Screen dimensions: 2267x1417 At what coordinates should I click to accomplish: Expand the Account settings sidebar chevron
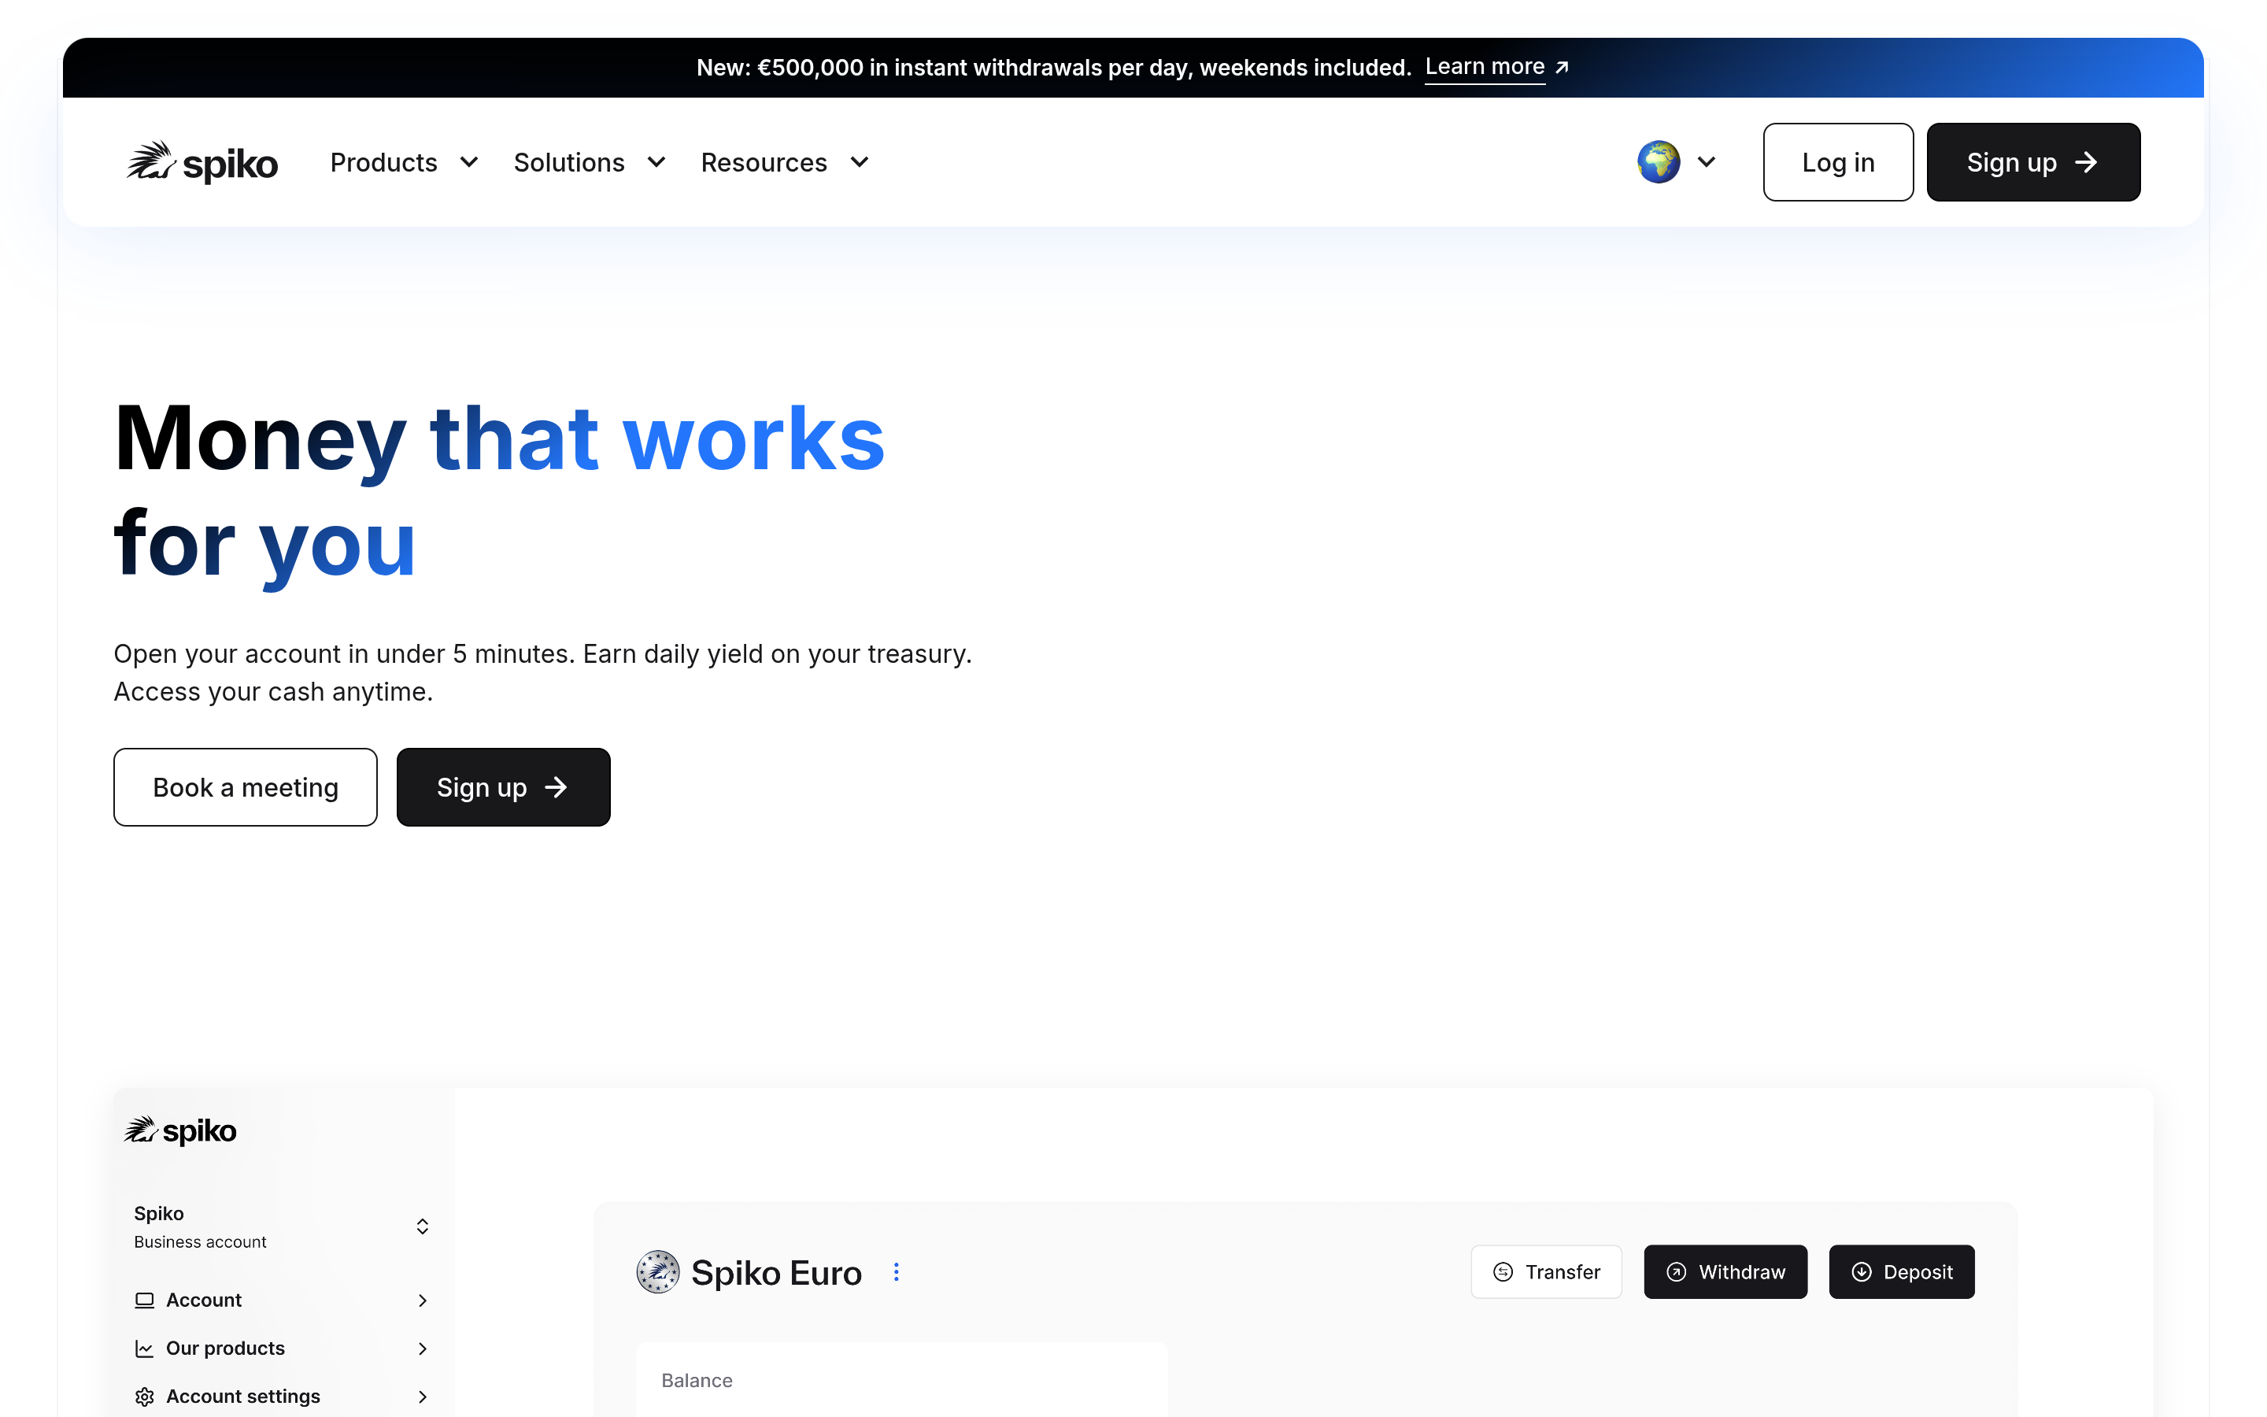click(x=423, y=1397)
